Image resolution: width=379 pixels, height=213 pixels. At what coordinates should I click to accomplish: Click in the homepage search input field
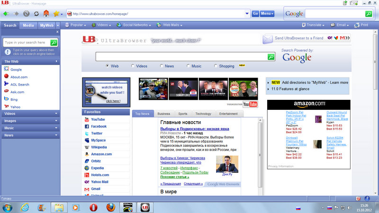pos(181,57)
